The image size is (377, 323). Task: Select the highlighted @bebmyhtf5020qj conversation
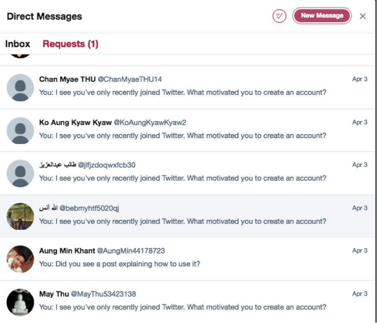(188, 216)
